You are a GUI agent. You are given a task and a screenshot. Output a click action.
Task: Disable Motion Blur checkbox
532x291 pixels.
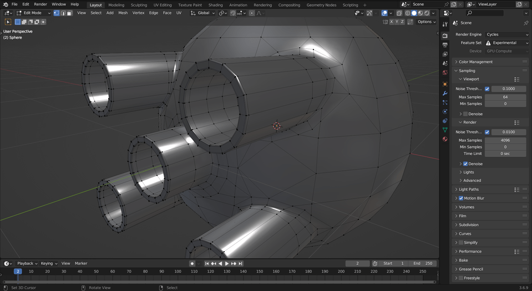[461, 198]
